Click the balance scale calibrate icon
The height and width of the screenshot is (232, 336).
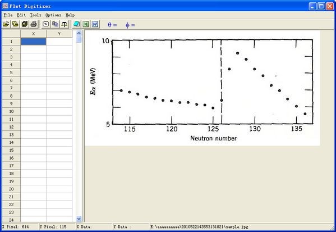[x=65, y=24]
